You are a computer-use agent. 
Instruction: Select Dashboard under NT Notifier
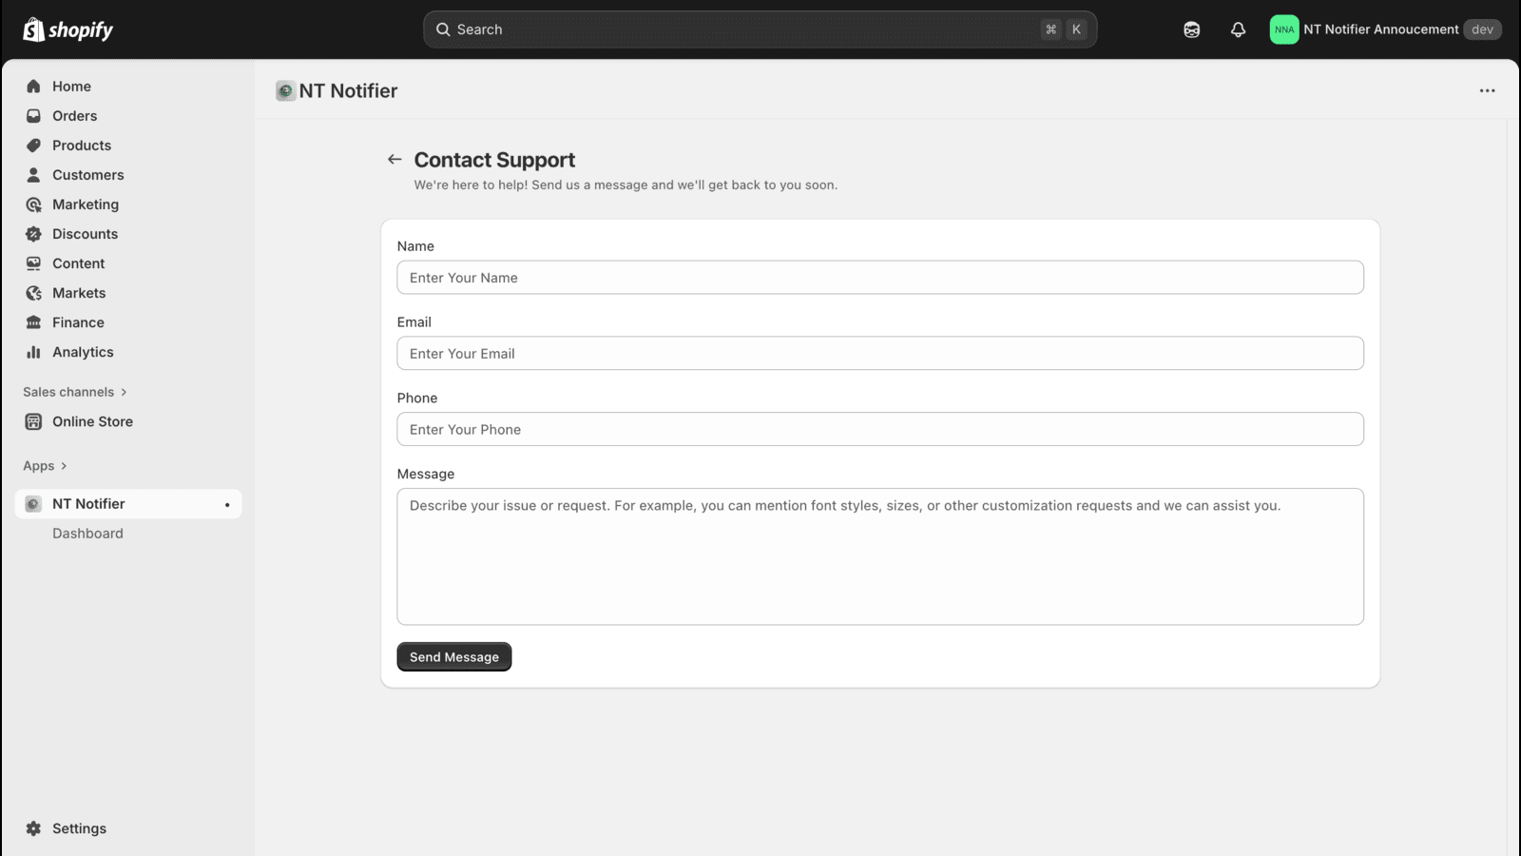[87, 534]
